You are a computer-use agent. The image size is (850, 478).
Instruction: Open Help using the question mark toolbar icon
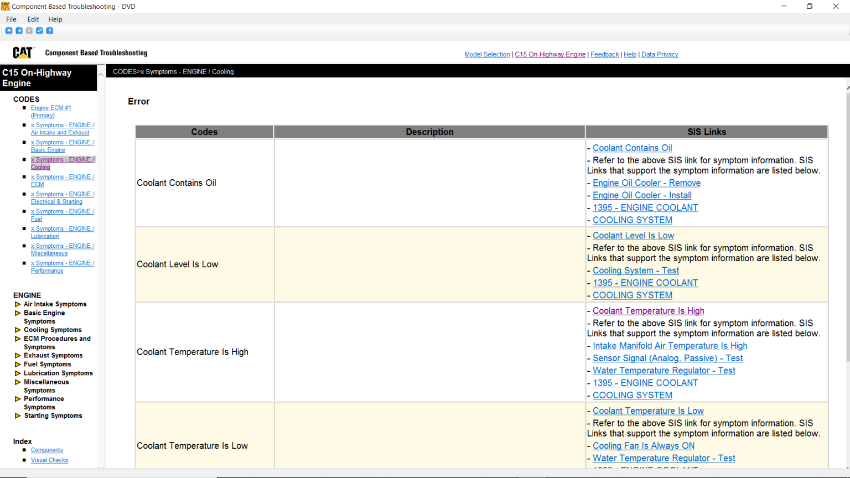[x=49, y=30]
